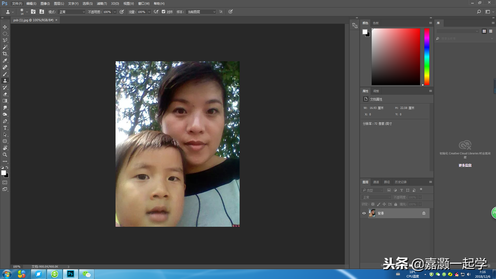Hide the 背景 layer visibility eye

click(364, 213)
